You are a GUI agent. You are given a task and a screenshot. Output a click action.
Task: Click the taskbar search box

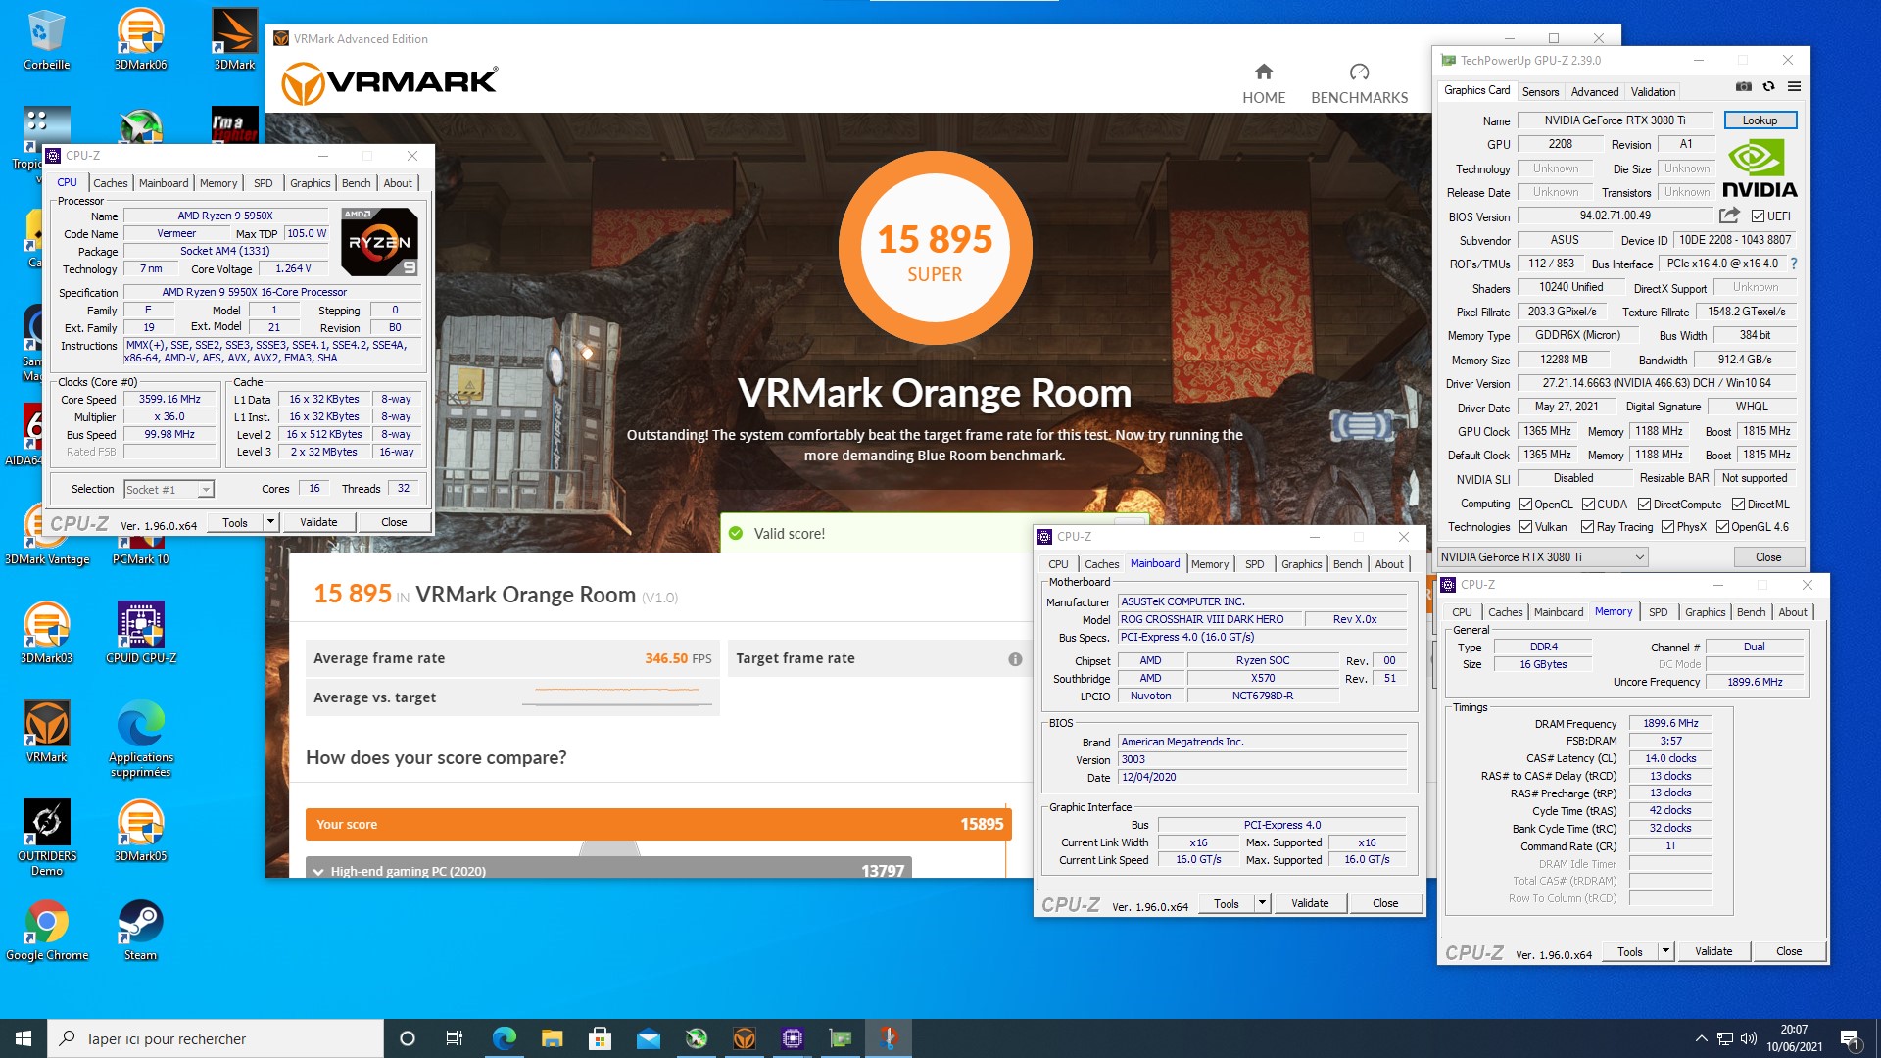coord(216,1038)
